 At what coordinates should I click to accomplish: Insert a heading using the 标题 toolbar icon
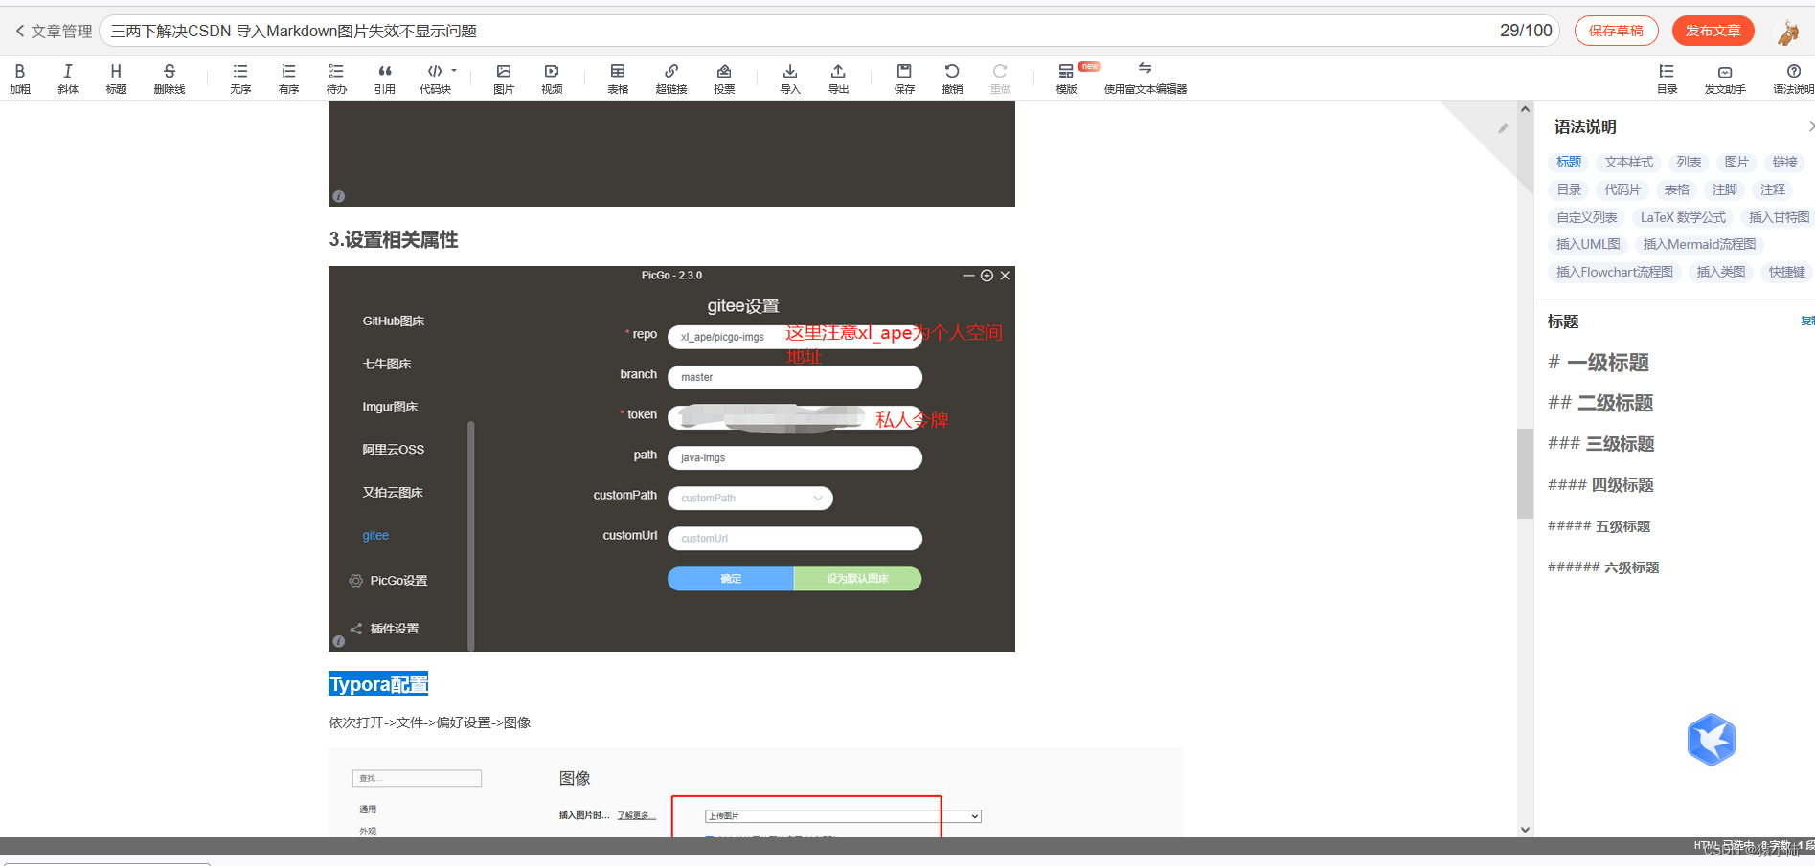click(x=116, y=78)
